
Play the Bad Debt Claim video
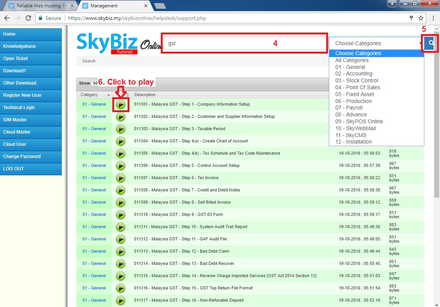[121, 251]
